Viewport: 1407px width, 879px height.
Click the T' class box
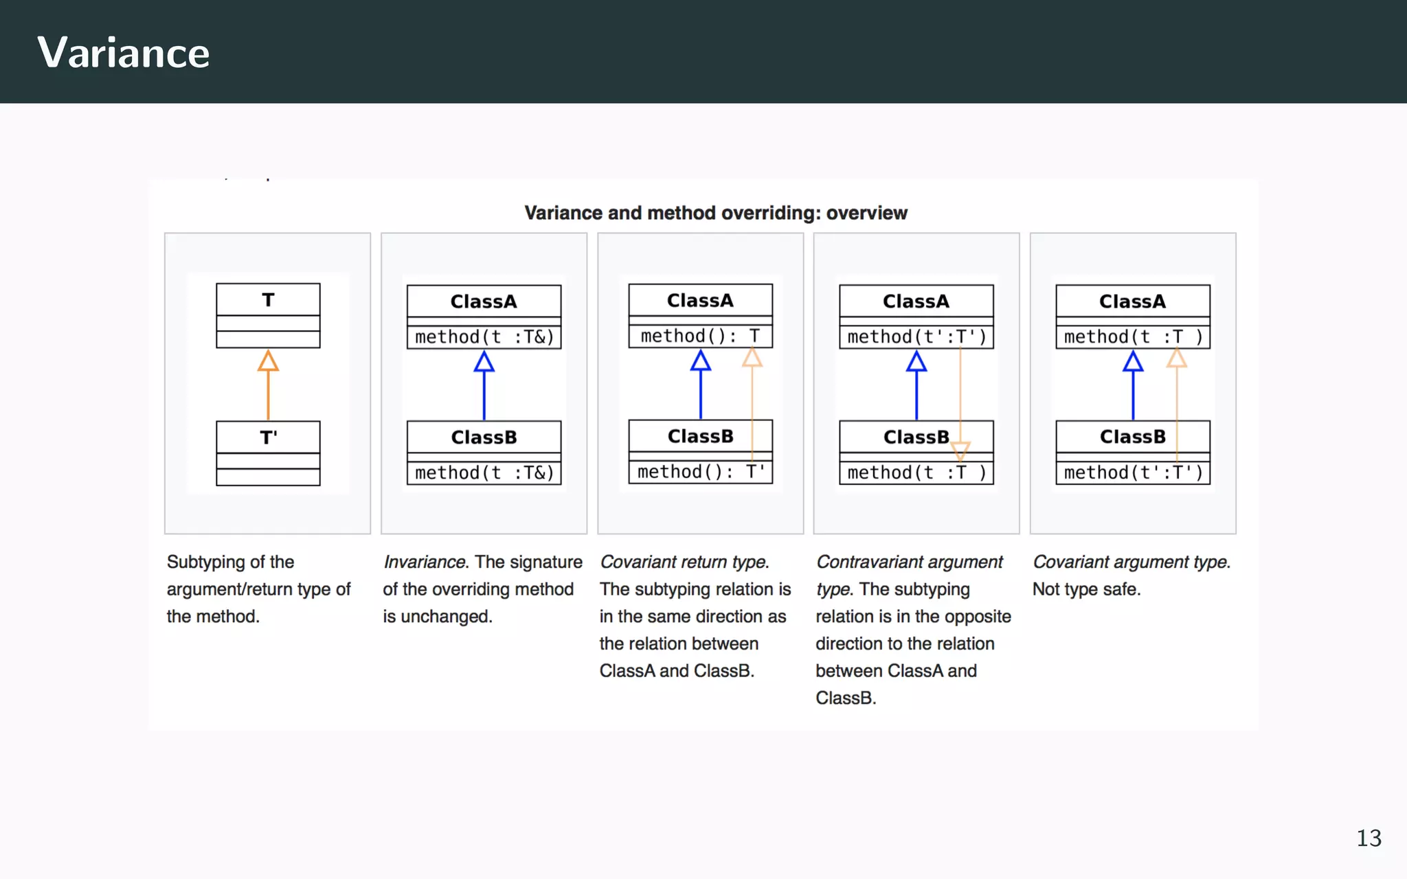(268, 453)
